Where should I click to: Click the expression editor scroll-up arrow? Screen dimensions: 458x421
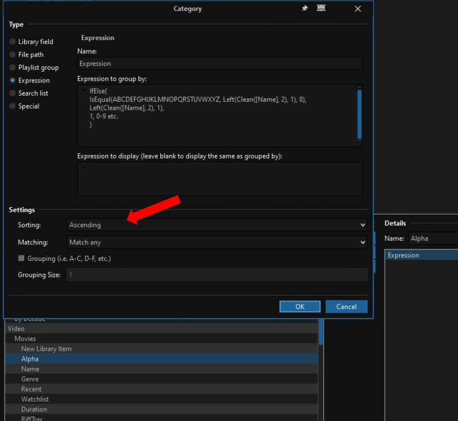[x=360, y=88]
